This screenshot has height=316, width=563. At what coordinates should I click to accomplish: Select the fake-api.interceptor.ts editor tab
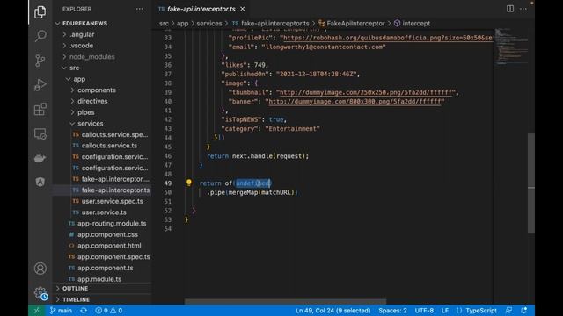click(x=201, y=9)
